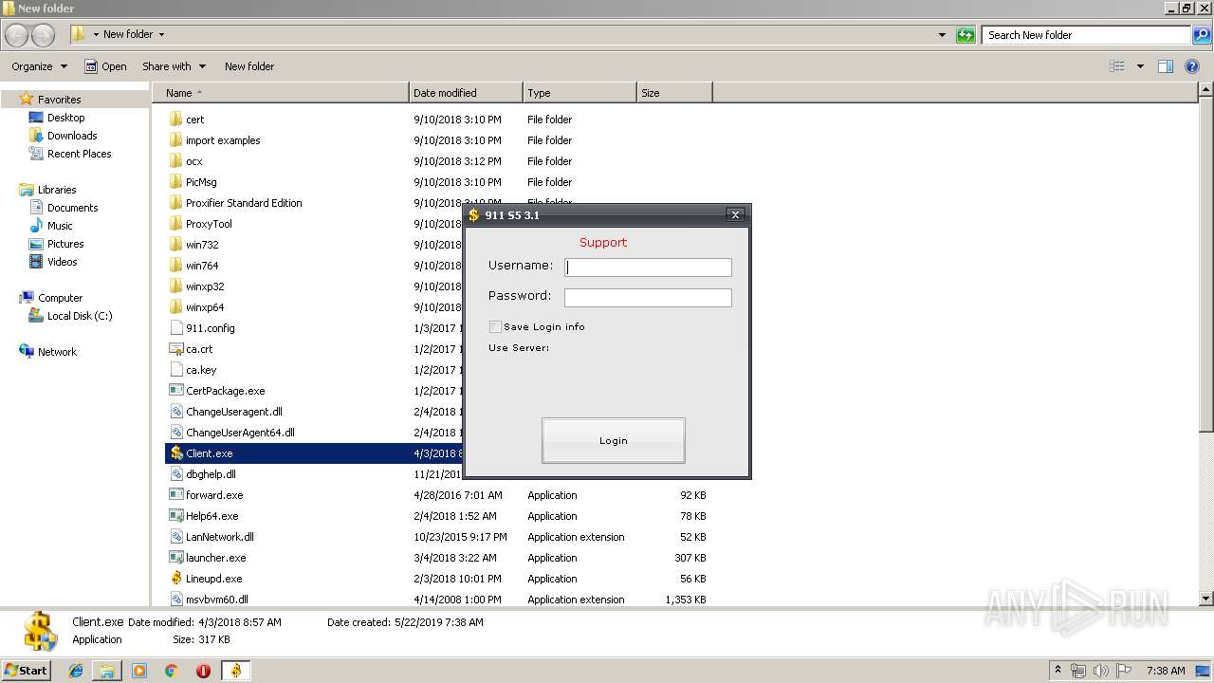This screenshot has height=683, width=1214.
Task: Sort by Date modified column header
Action: 466,93
